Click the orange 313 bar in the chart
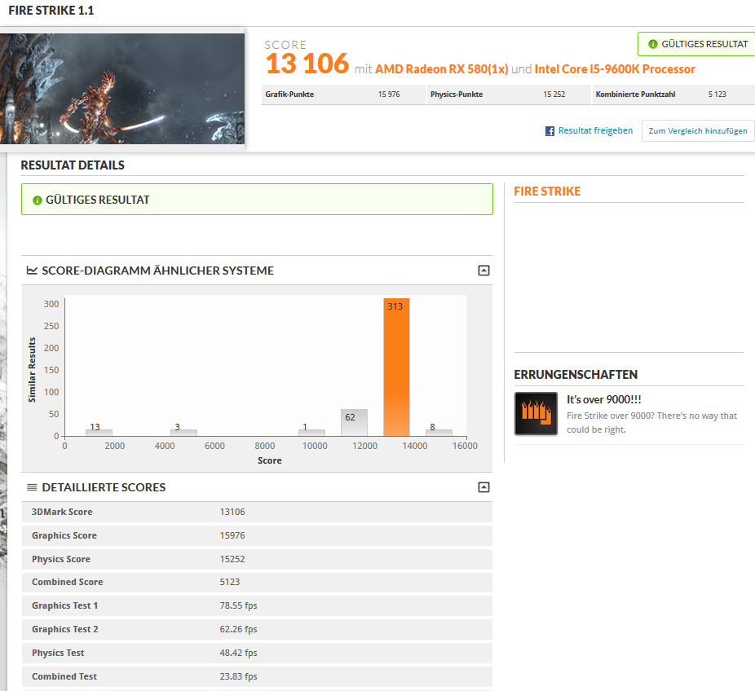 pos(396,368)
